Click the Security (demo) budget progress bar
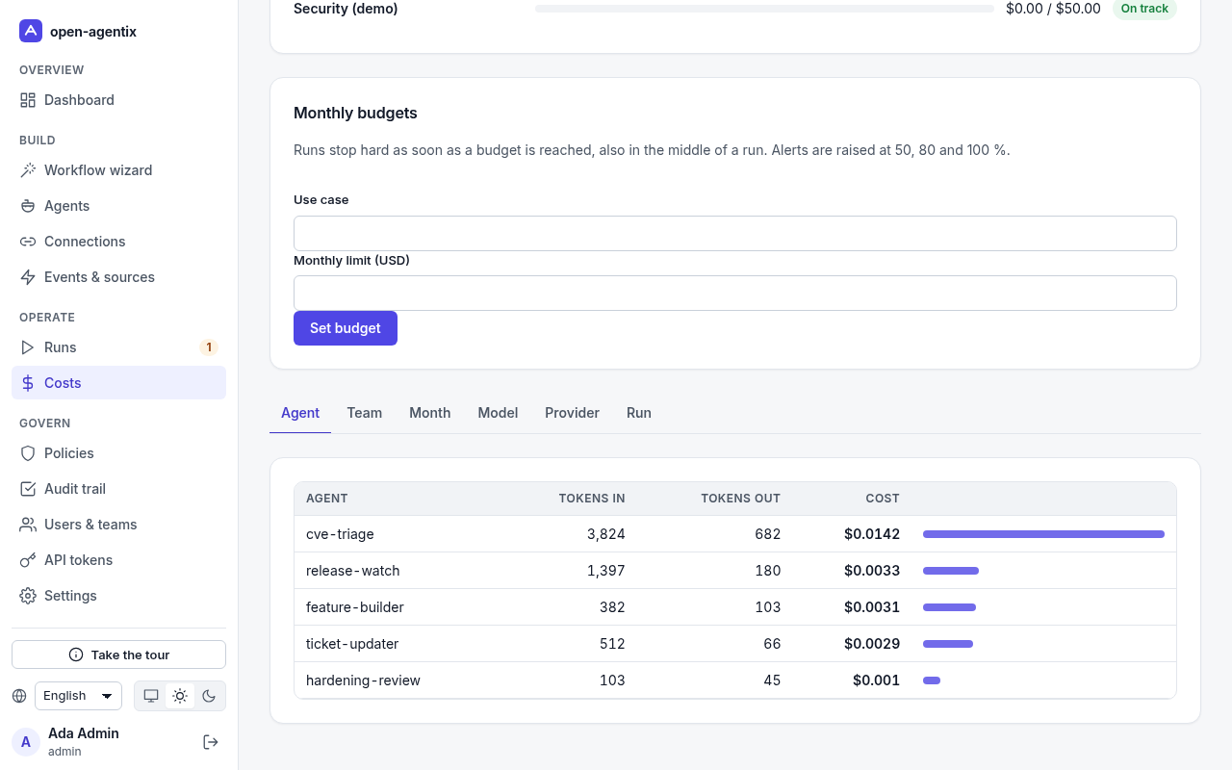The height and width of the screenshot is (770, 1232). click(x=764, y=9)
